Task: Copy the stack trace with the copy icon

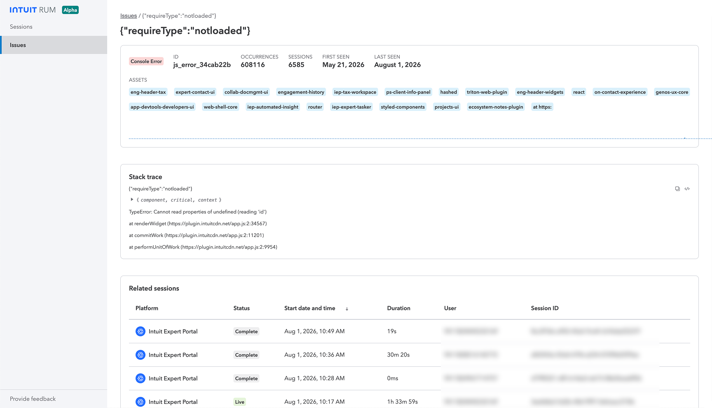Action: (x=677, y=189)
